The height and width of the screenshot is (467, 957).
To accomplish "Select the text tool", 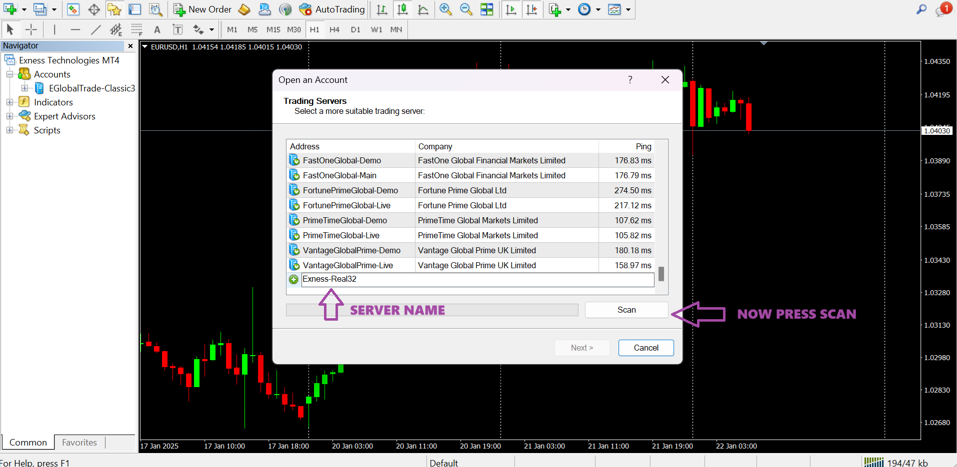I will click(157, 29).
